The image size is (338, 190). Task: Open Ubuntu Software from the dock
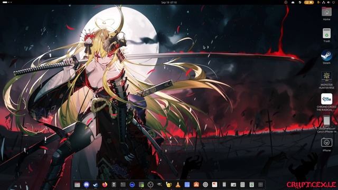(196, 185)
